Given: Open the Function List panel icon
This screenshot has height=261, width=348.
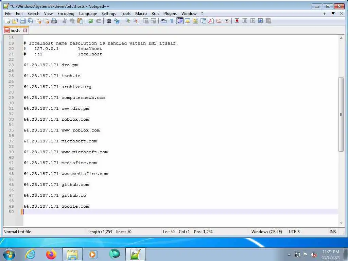Looking at the screenshot, I should click(x=211, y=21).
